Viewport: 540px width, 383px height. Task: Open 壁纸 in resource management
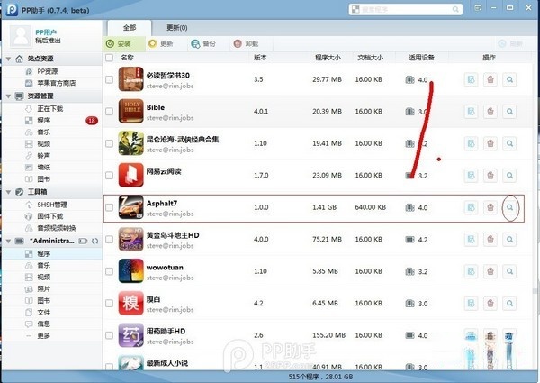(x=43, y=168)
